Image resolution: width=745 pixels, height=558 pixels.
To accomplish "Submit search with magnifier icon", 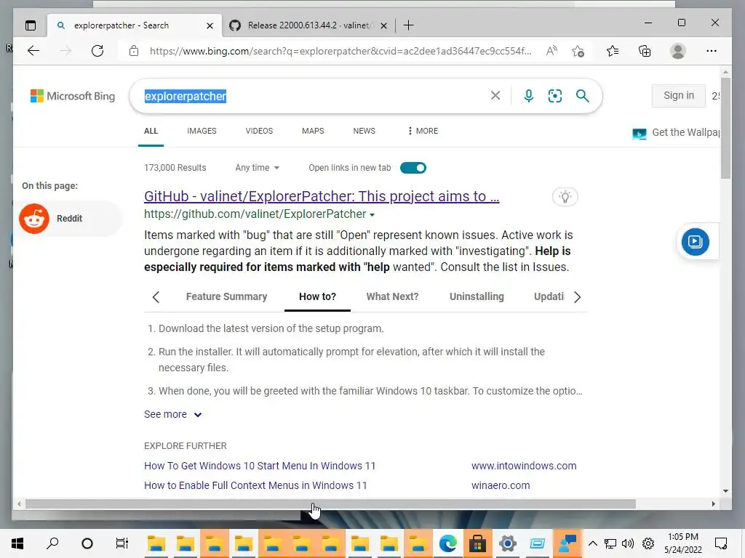I will tap(583, 96).
